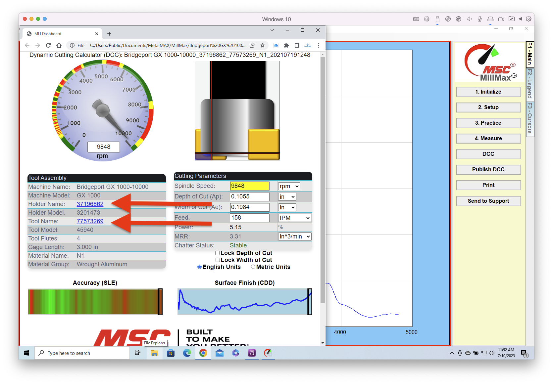Switch to the F1 - Main tab

(530, 54)
